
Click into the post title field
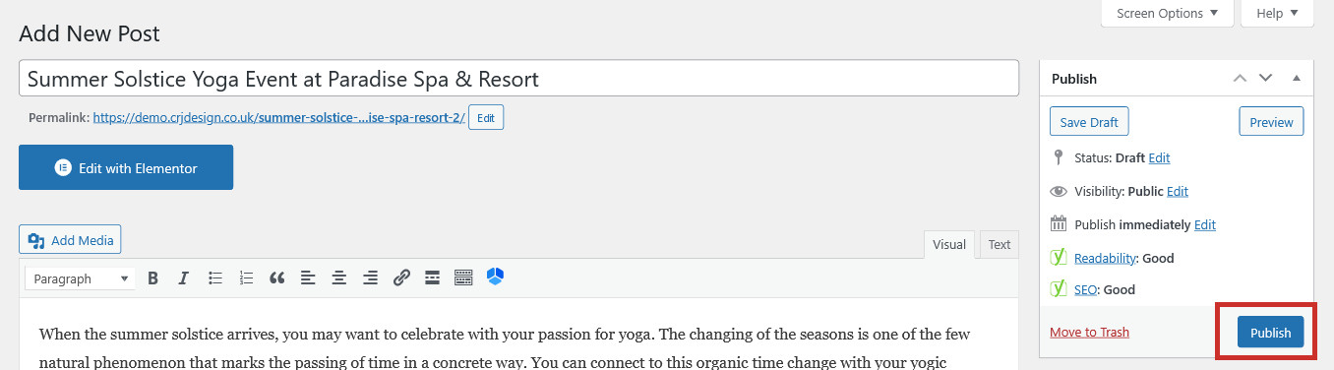(x=518, y=79)
